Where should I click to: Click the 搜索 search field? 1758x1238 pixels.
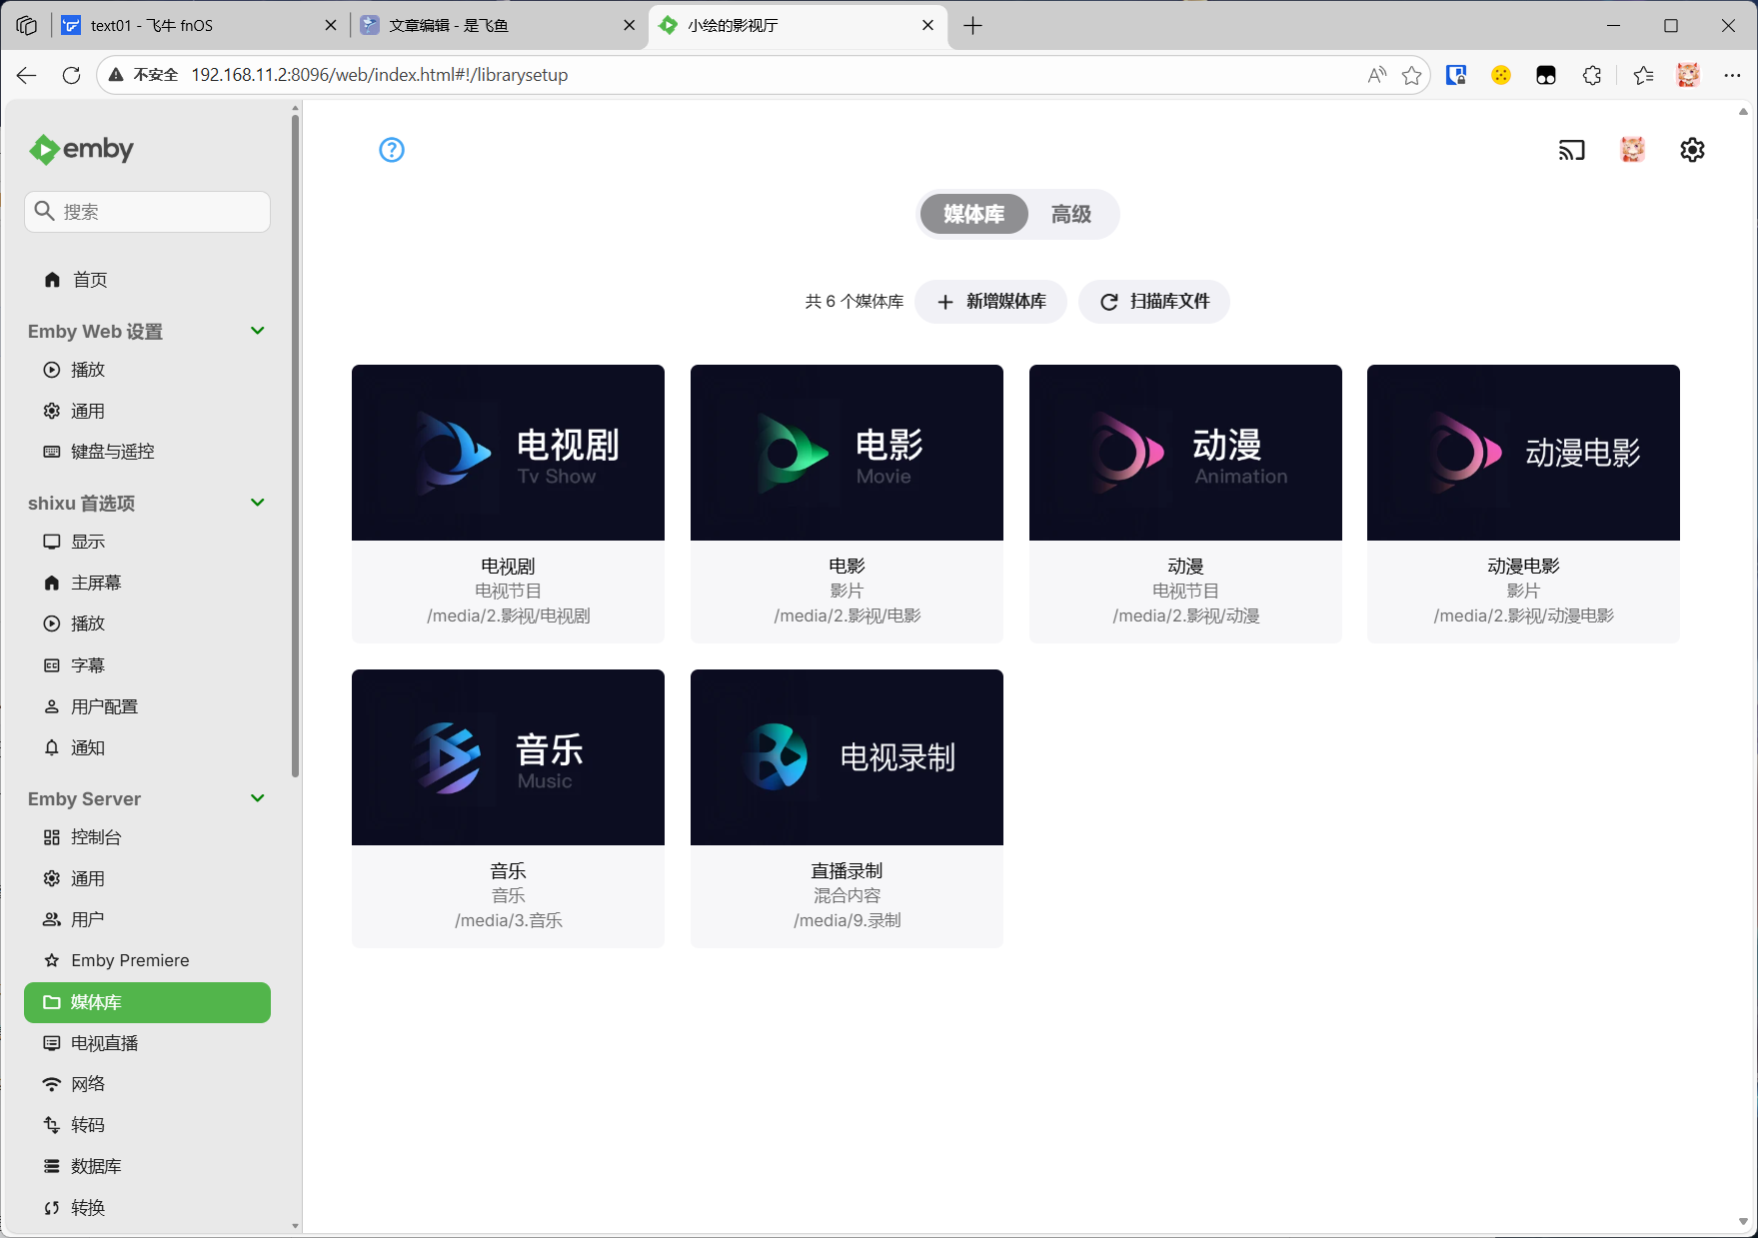(160, 212)
